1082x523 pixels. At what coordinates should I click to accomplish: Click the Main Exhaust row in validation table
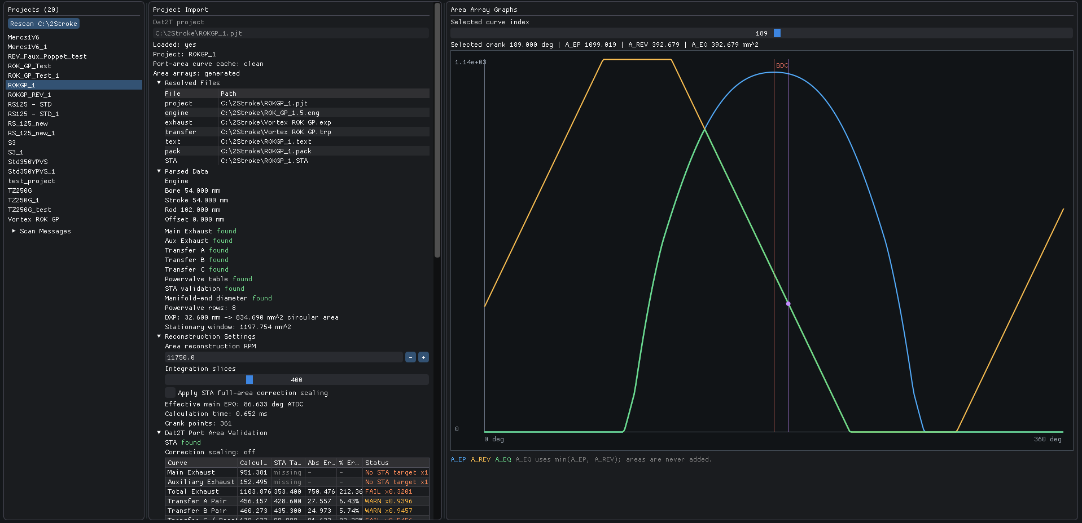tap(297, 472)
